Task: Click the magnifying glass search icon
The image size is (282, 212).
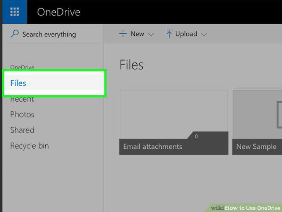Action: (15, 34)
